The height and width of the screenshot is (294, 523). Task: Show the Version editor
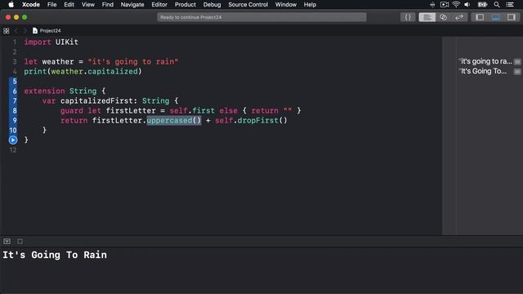coord(459,17)
